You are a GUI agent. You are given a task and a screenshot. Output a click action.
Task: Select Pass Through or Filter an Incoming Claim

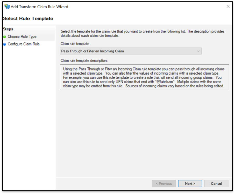tap(93, 51)
